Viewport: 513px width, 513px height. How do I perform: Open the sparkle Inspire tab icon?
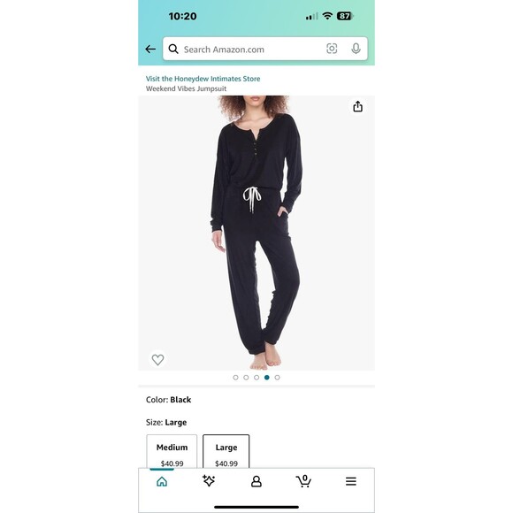[209, 480]
